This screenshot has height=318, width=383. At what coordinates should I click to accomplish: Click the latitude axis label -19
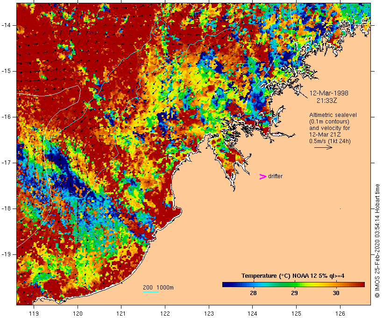point(6,254)
